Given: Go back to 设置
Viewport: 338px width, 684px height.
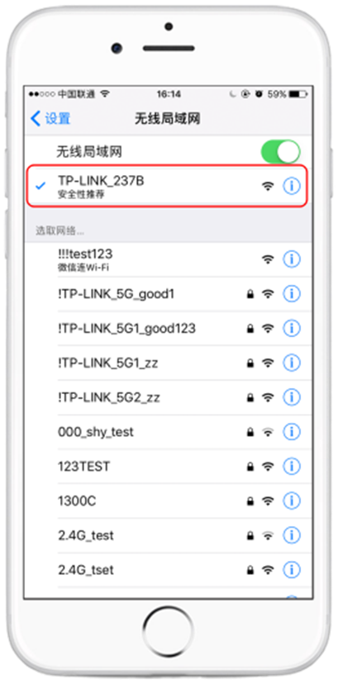Looking at the screenshot, I should (x=50, y=118).
